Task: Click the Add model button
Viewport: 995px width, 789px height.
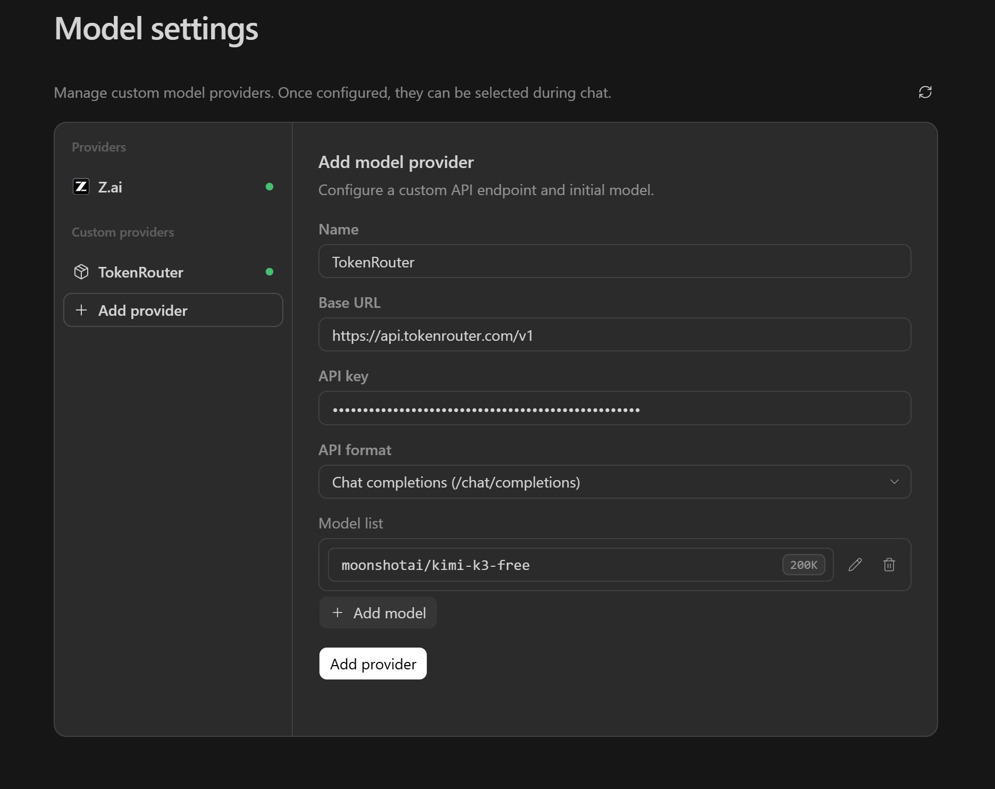Action: point(378,612)
